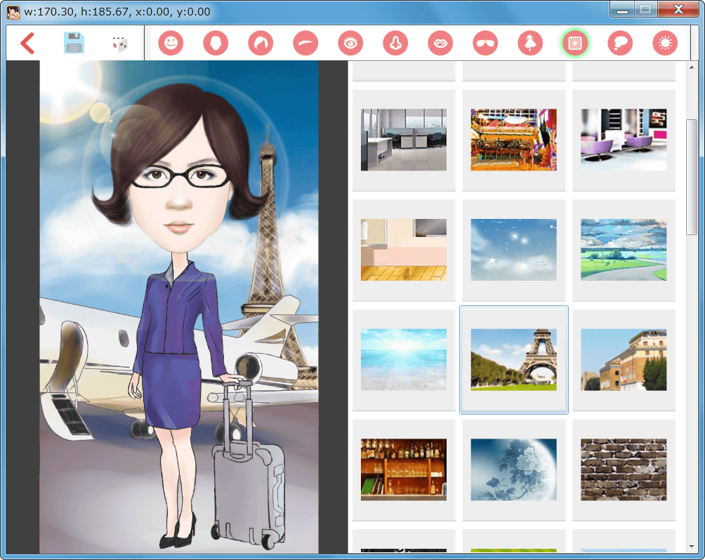Select the blue porcelain flower background
705x560 pixels.
click(513, 469)
